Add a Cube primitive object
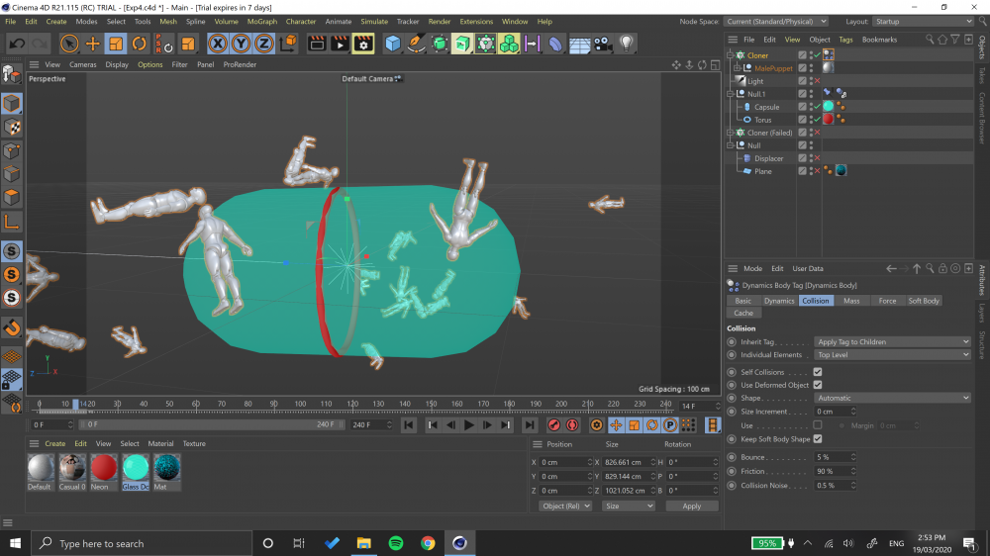 click(393, 44)
